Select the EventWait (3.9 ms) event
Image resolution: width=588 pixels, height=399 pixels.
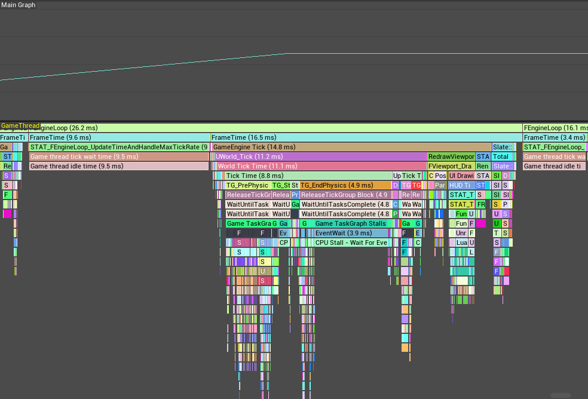351,233
